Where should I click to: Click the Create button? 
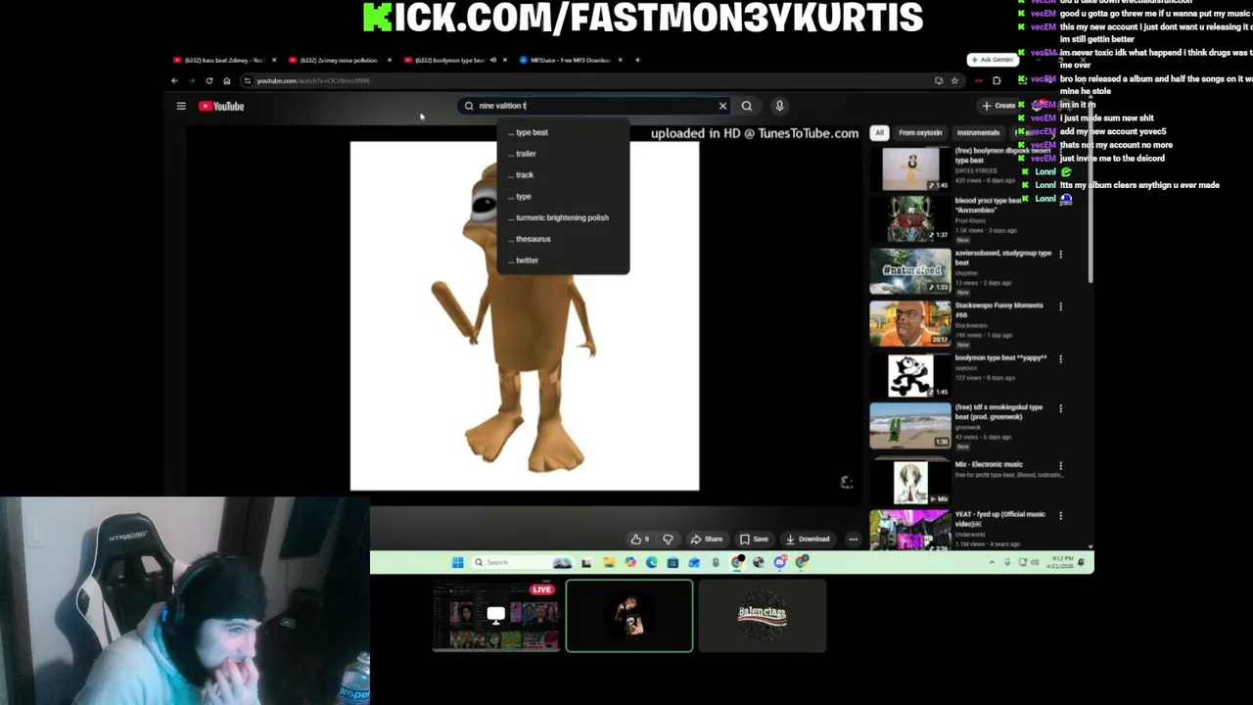click(998, 106)
